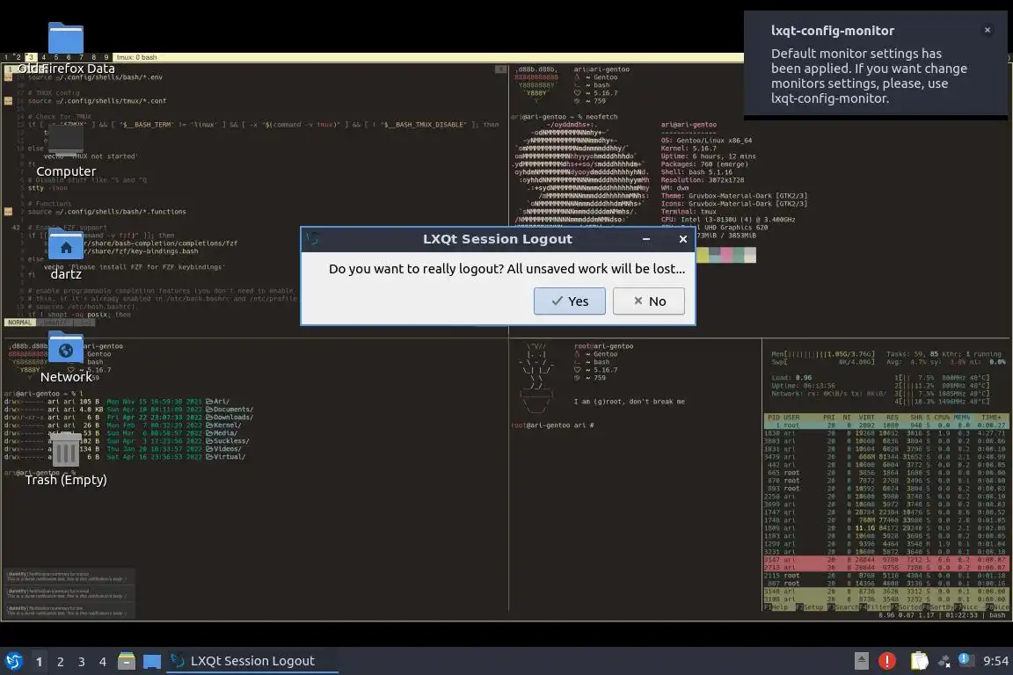Click the lxqt-config-monitor notification title

pyautogui.click(x=832, y=31)
